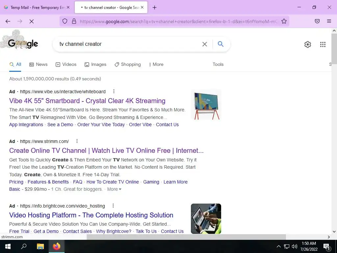Stop loading the page
The width and height of the screenshot is (337, 253).
[32, 21]
